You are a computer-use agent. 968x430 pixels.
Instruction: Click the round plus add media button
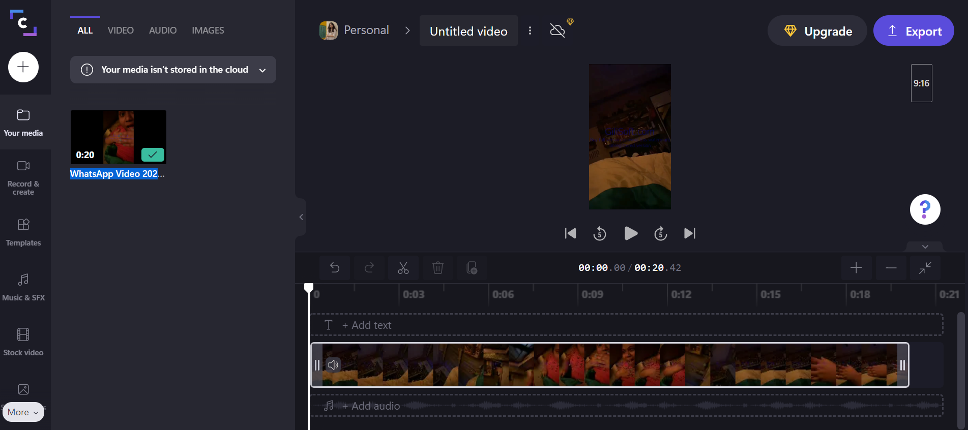[x=23, y=67]
